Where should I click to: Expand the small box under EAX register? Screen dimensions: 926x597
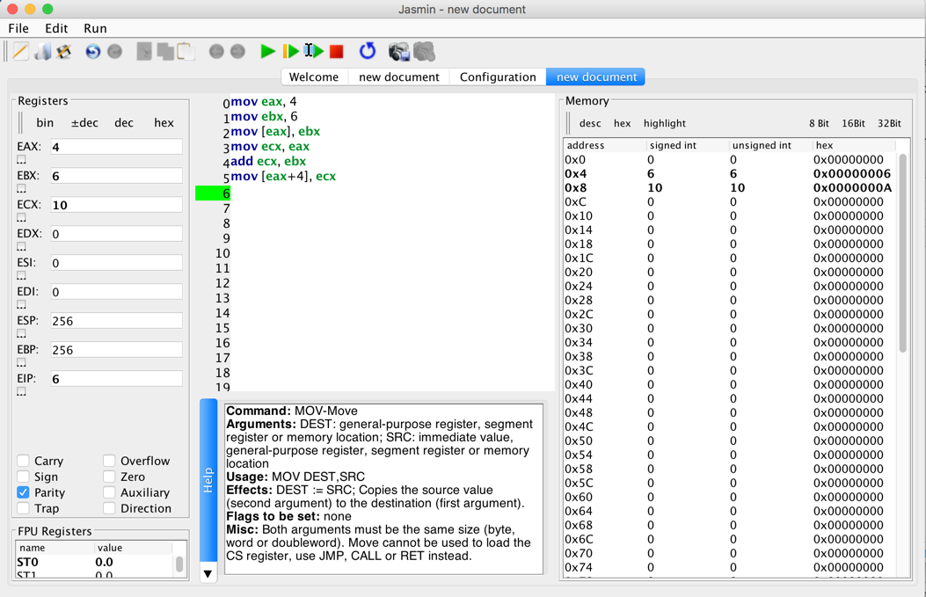pos(22,160)
